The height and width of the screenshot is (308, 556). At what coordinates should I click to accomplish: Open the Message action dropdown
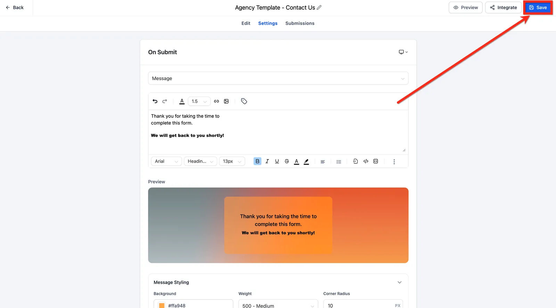pyautogui.click(x=278, y=78)
